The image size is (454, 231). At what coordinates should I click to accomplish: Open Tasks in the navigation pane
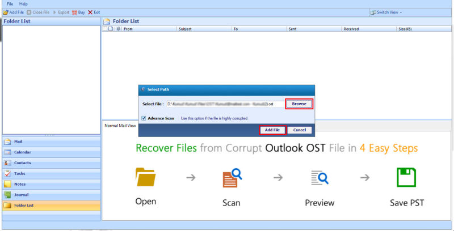[51, 174]
